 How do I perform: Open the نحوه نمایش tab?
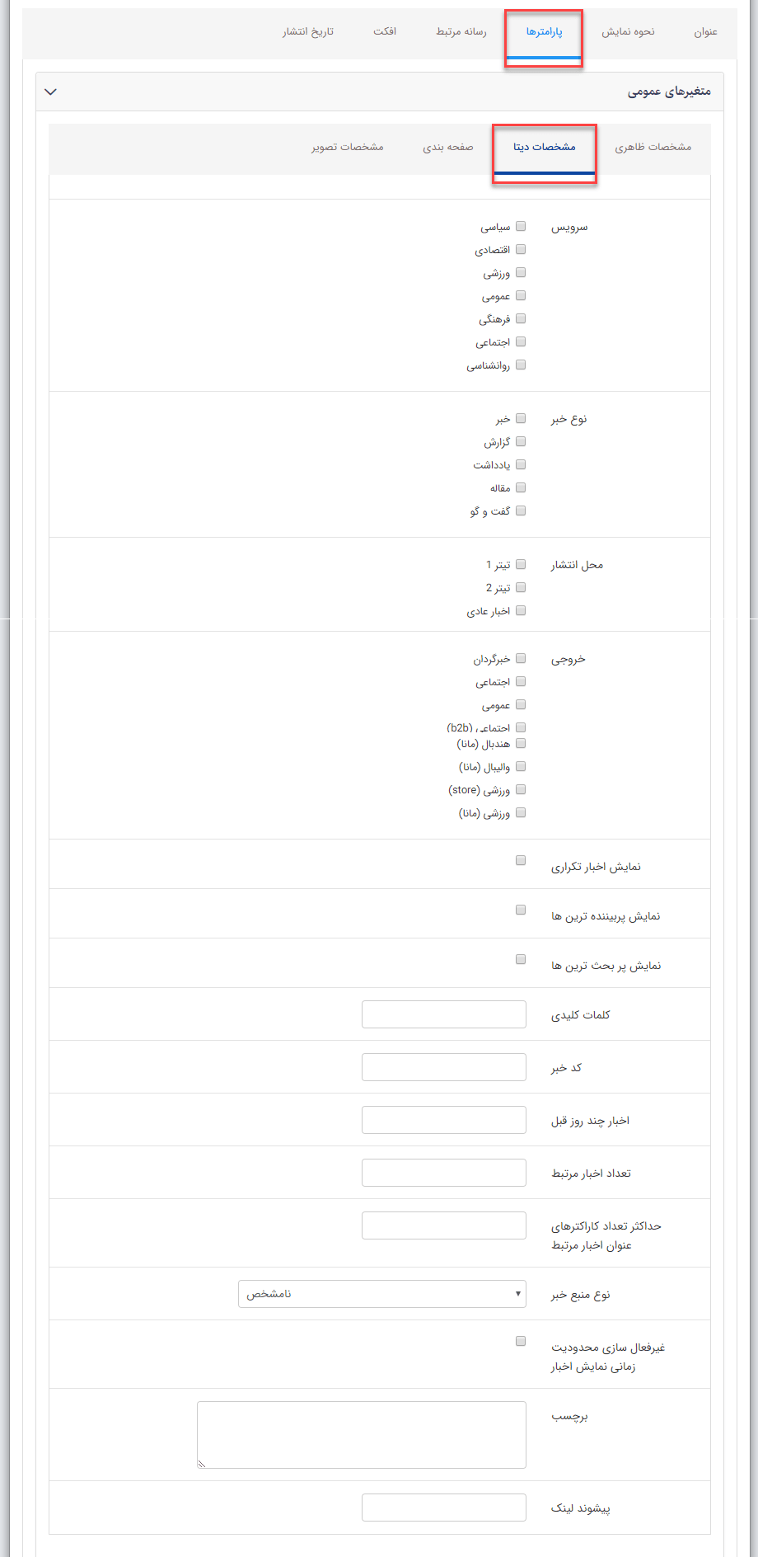click(629, 32)
